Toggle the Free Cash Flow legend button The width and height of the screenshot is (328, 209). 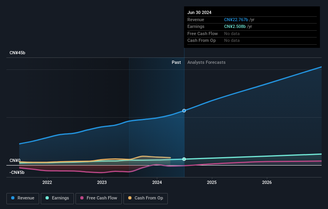click(x=99, y=198)
